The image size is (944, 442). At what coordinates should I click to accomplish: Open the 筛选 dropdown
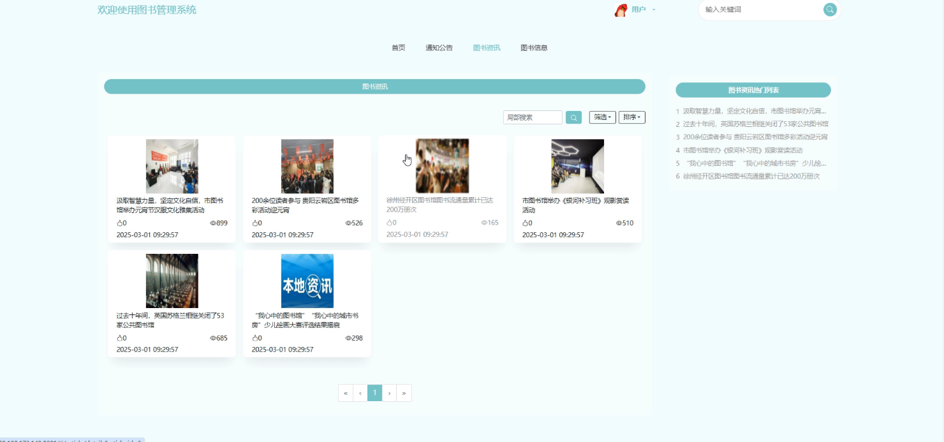pos(602,117)
